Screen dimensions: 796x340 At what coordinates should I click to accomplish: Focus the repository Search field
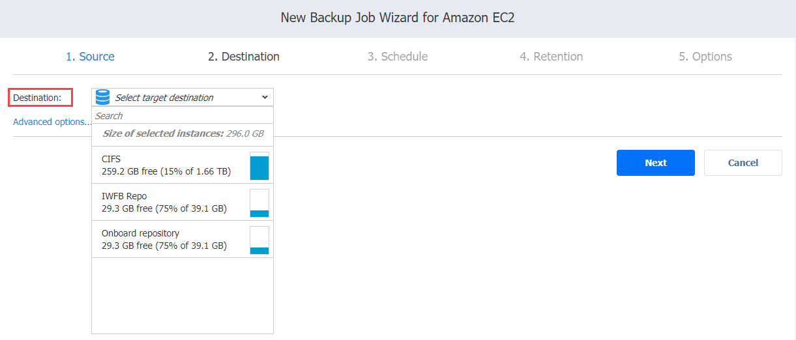[x=183, y=116]
